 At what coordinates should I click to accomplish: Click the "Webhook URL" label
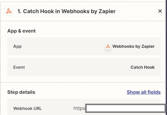(x=27, y=108)
